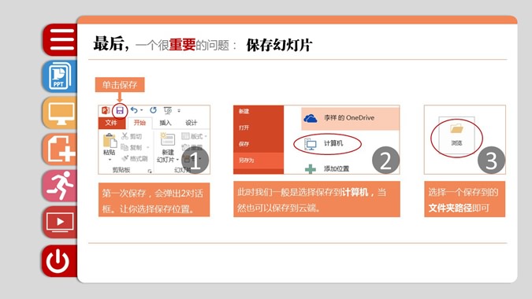Choose the 计算机 save location
Image resolution: width=532 pixels, height=299 pixels.
327,143
